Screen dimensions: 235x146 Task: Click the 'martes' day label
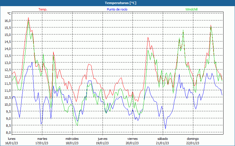click(x=42, y=139)
